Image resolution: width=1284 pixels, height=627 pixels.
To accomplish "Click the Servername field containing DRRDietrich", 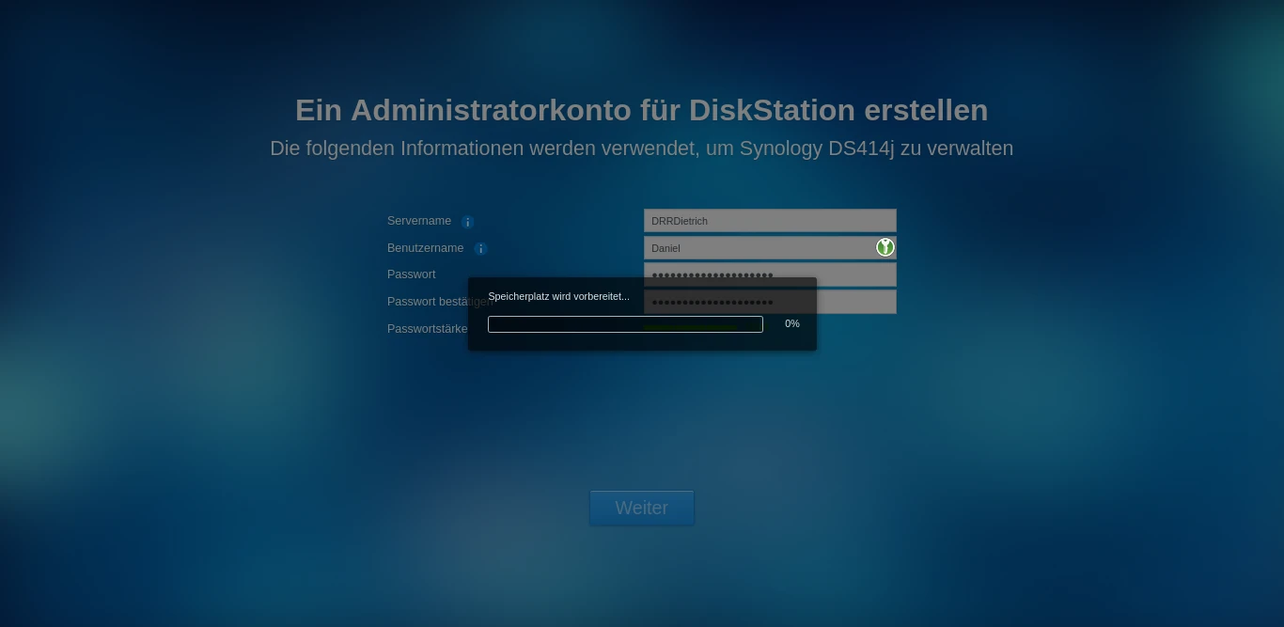I will 770,221.
